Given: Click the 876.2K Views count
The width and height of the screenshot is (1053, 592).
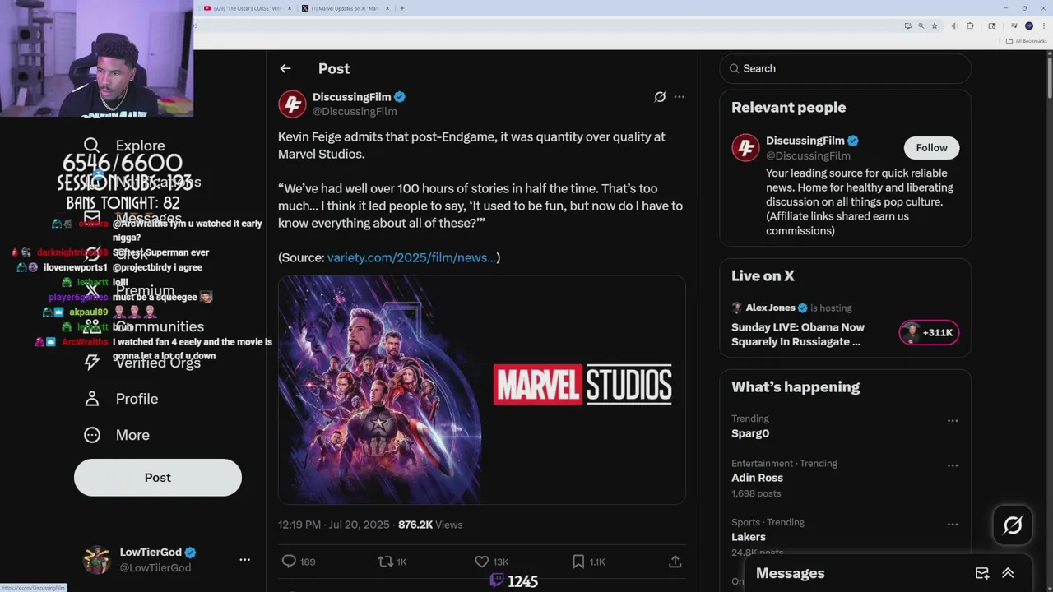Looking at the screenshot, I should click(x=430, y=525).
